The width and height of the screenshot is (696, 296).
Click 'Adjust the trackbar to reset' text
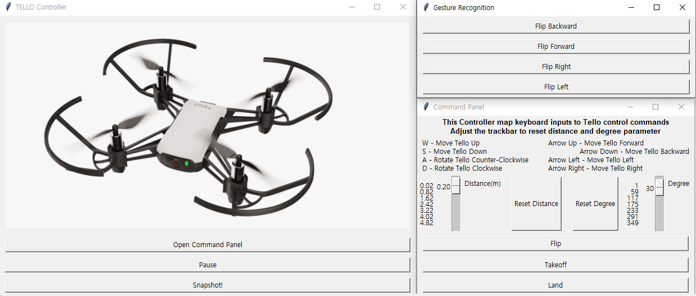555,131
